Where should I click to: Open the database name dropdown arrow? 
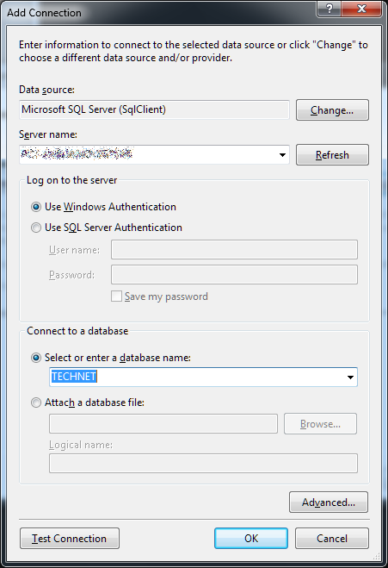[350, 378]
